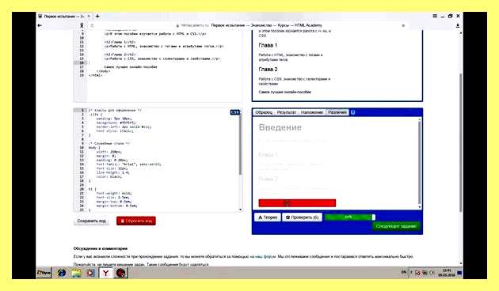This screenshot has height=291, width=499.
Task: Click Глава 2 heading in preview
Action: click(268, 70)
